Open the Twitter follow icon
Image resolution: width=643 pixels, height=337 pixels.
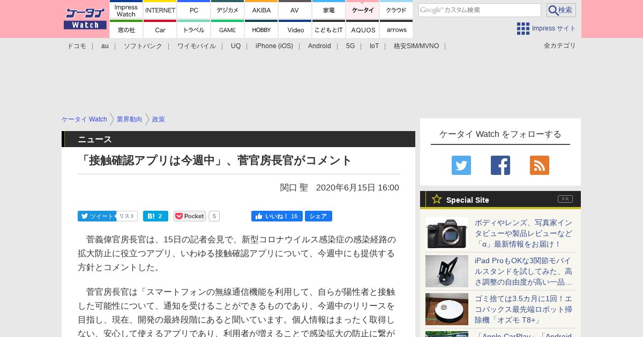[x=461, y=165]
